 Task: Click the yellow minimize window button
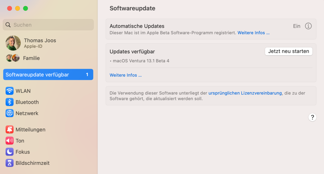[x=18, y=8]
